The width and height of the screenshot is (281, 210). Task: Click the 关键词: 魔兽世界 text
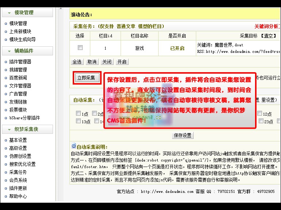[x=220, y=45]
